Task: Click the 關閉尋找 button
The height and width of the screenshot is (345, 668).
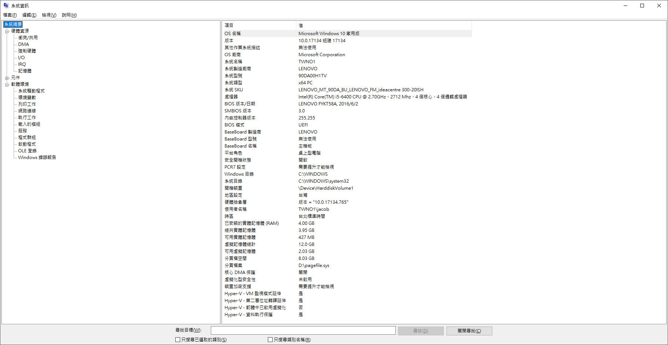Action: (x=469, y=331)
